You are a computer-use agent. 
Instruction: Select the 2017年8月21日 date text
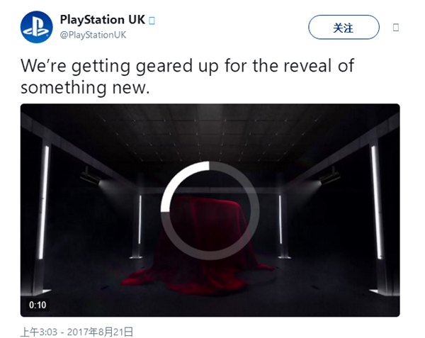101,332
